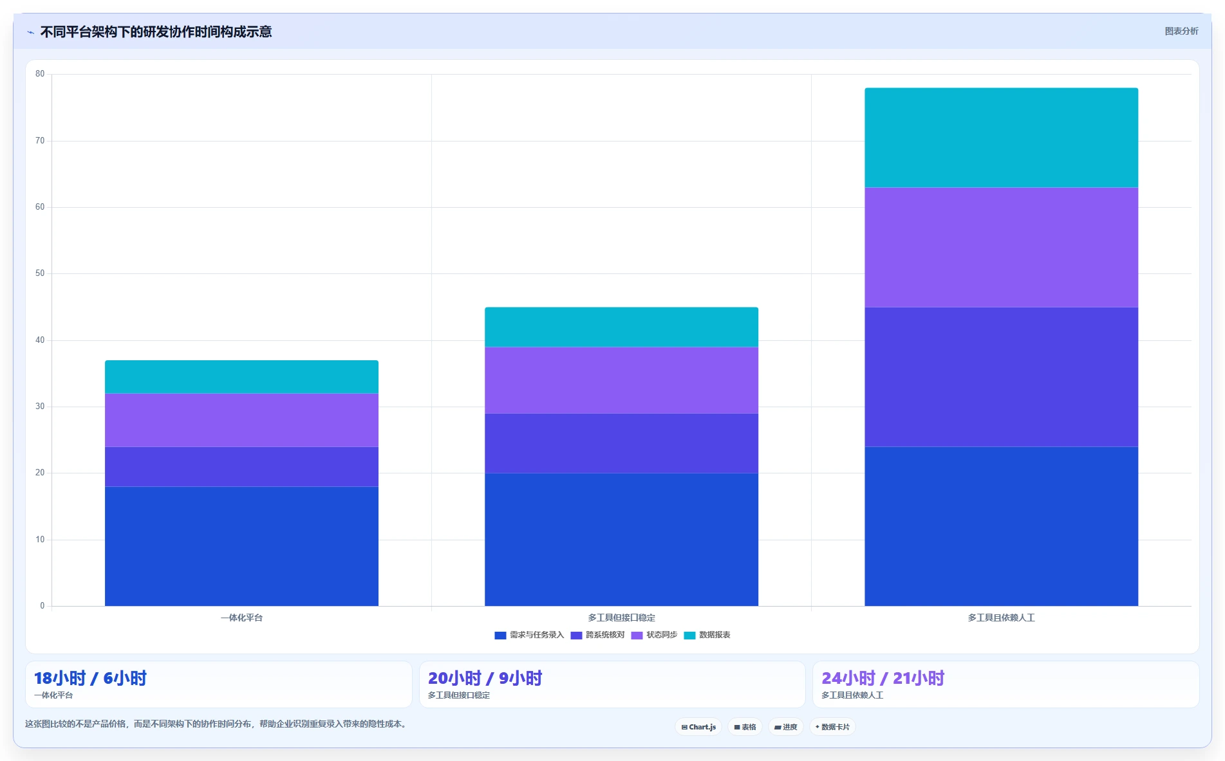
Task: Click the 状态同步 legend label
Action: click(662, 635)
